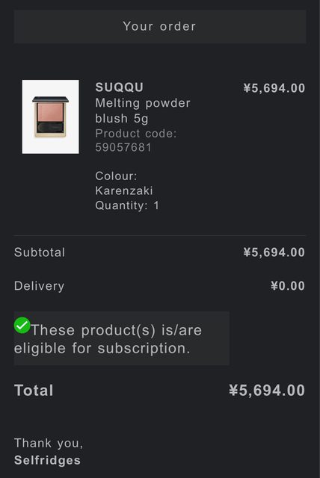320x478 pixels.
Task: Click the SUQQU brand name
Action: pos(120,87)
